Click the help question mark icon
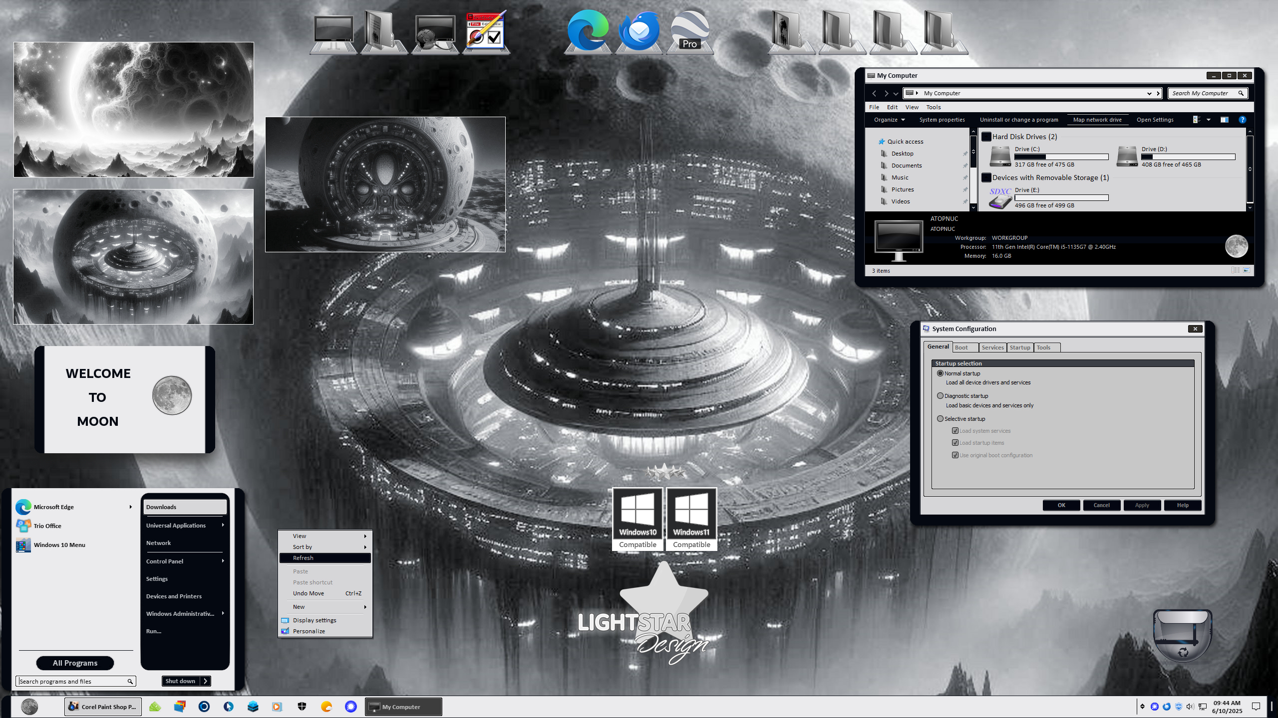The height and width of the screenshot is (718, 1278). point(1243,120)
